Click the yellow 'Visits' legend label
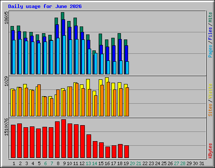 (210, 91)
